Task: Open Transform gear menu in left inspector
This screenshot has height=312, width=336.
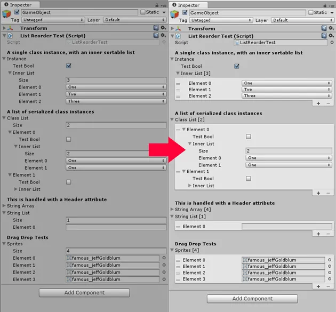Action: tap(163, 28)
